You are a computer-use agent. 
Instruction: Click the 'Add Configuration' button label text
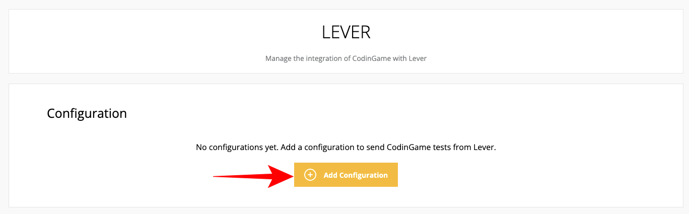click(356, 175)
